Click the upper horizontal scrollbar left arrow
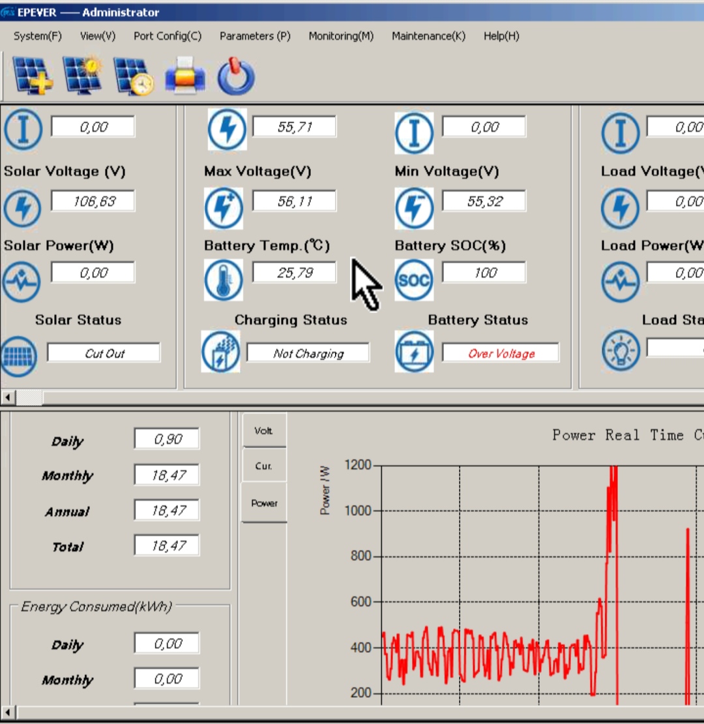 pos(8,397)
